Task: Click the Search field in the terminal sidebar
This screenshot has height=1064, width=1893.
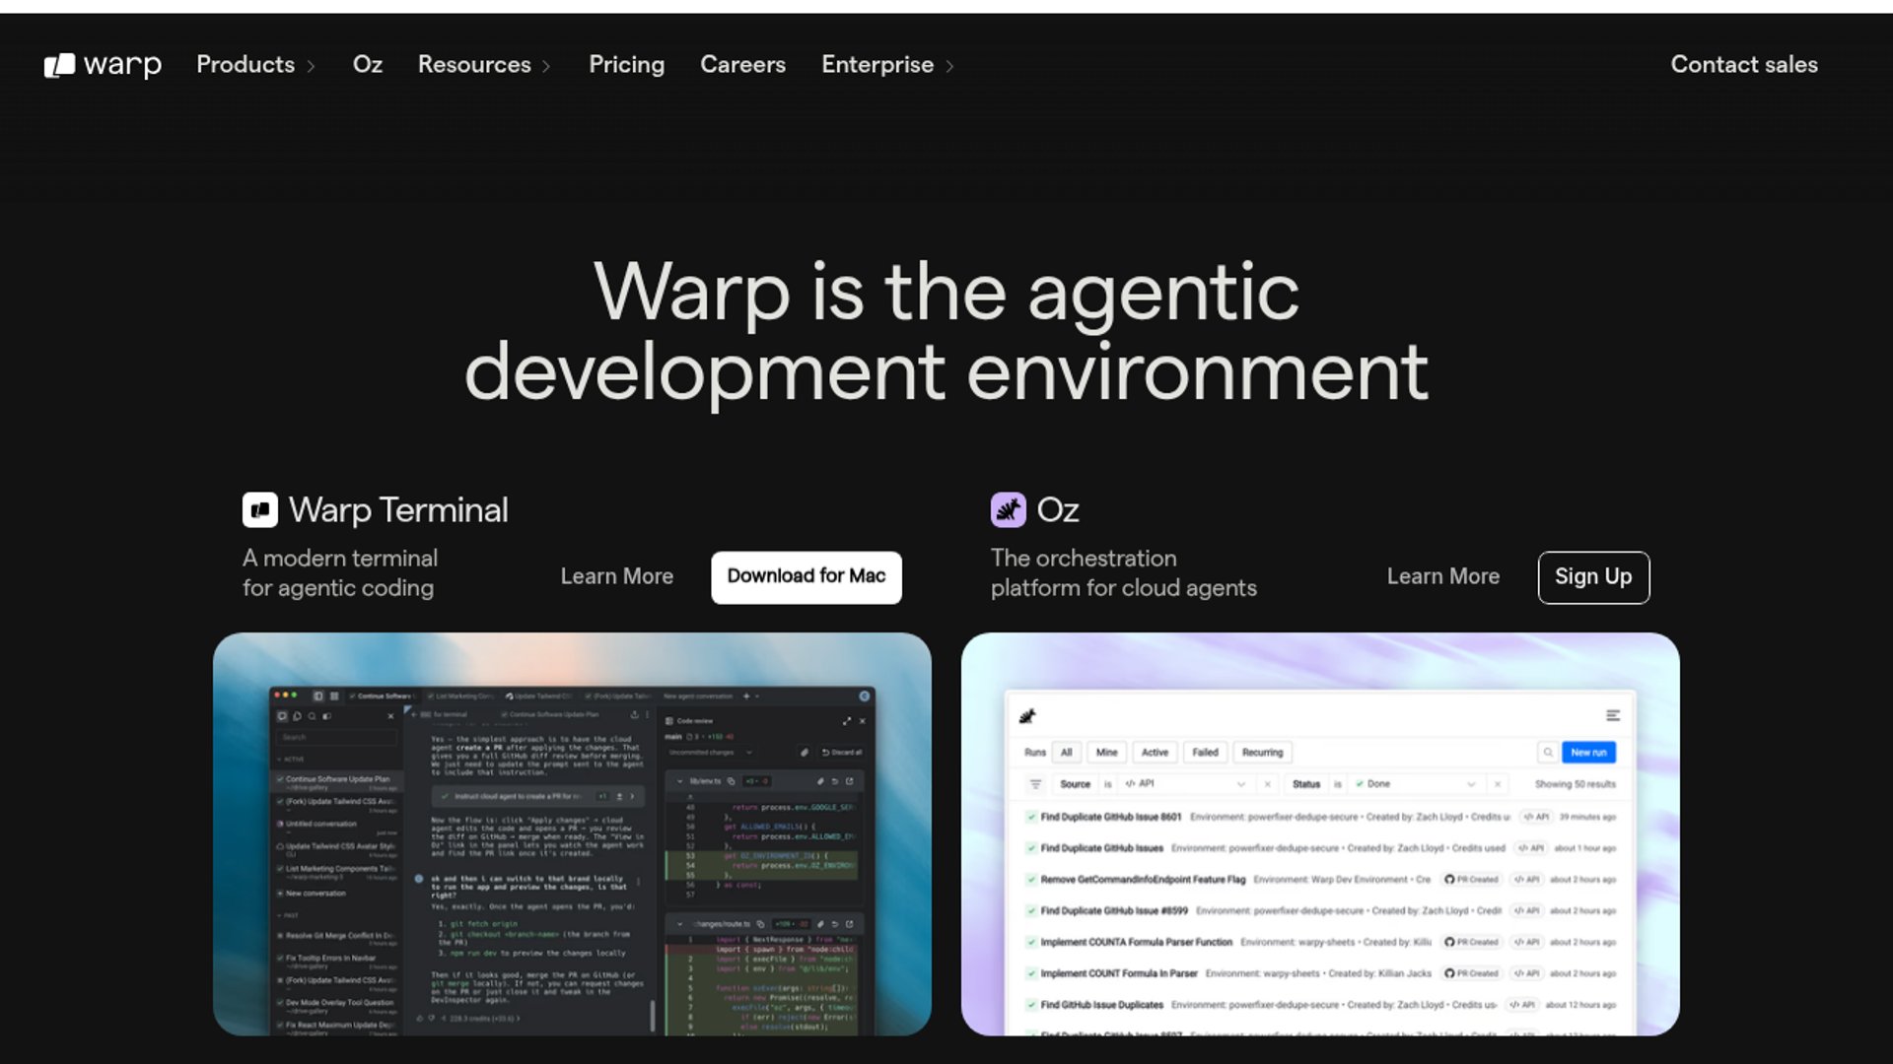Action: pos(335,737)
